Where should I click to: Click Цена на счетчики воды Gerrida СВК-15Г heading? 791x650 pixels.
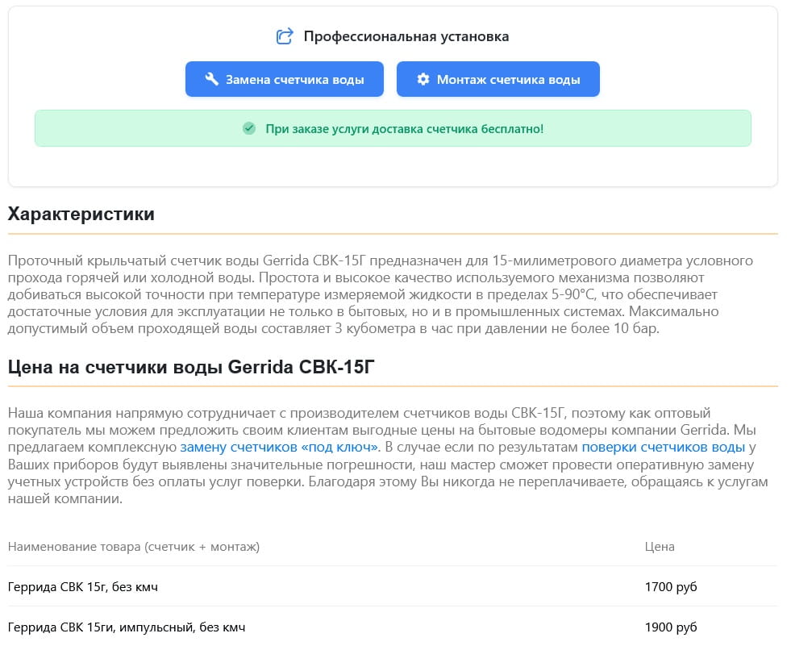click(191, 367)
